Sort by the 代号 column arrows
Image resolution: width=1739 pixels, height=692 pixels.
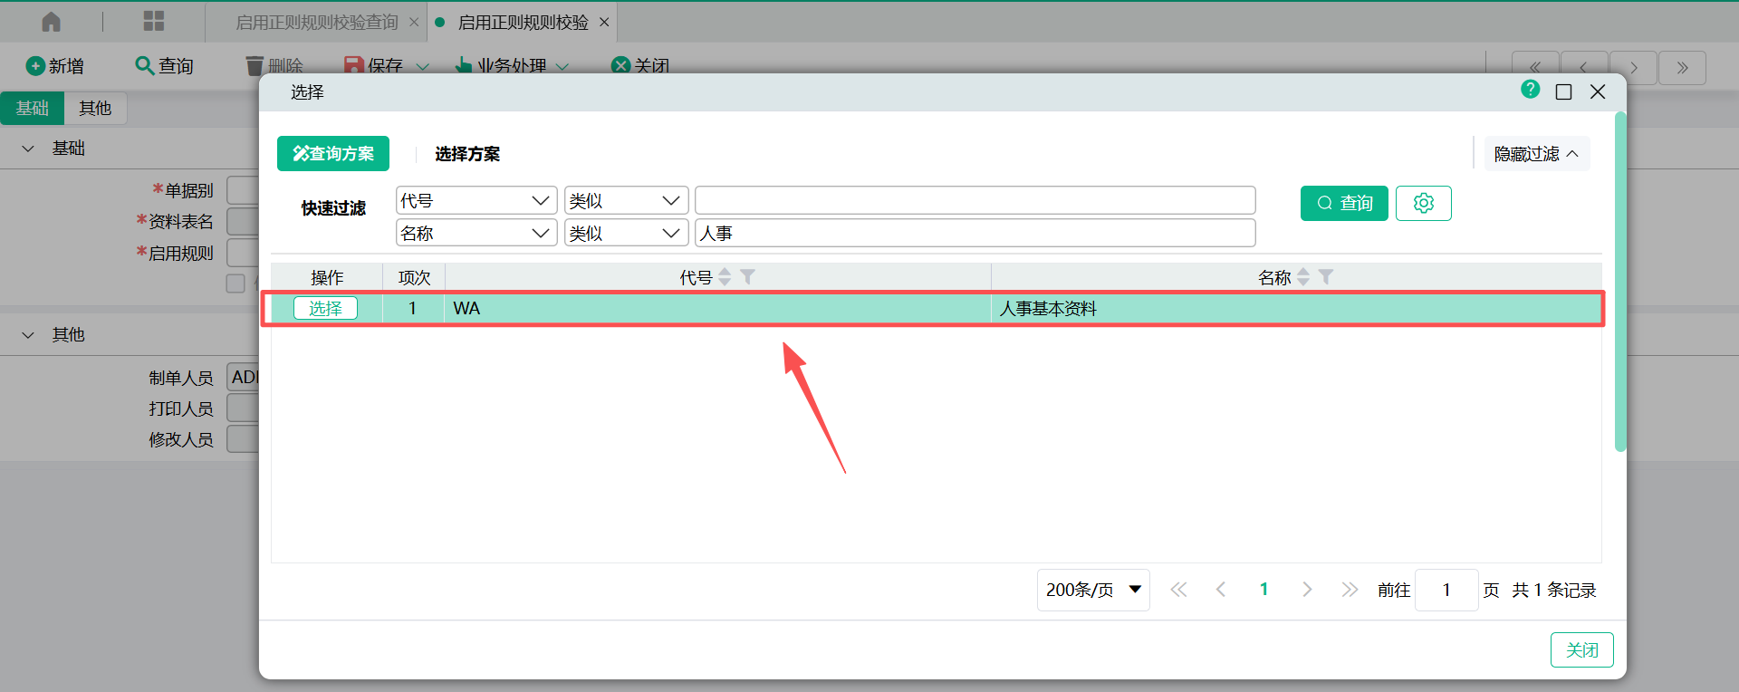725,277
